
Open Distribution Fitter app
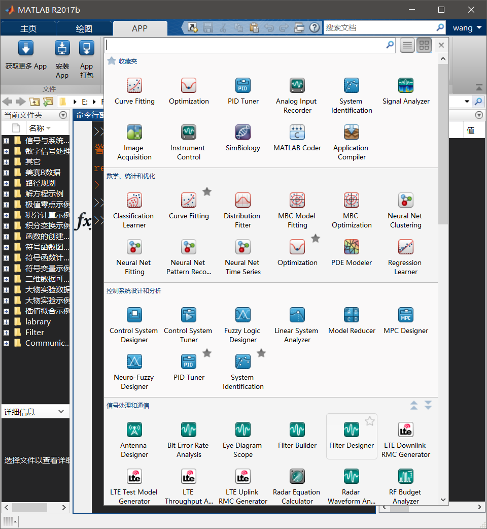(x=243, y=211)
